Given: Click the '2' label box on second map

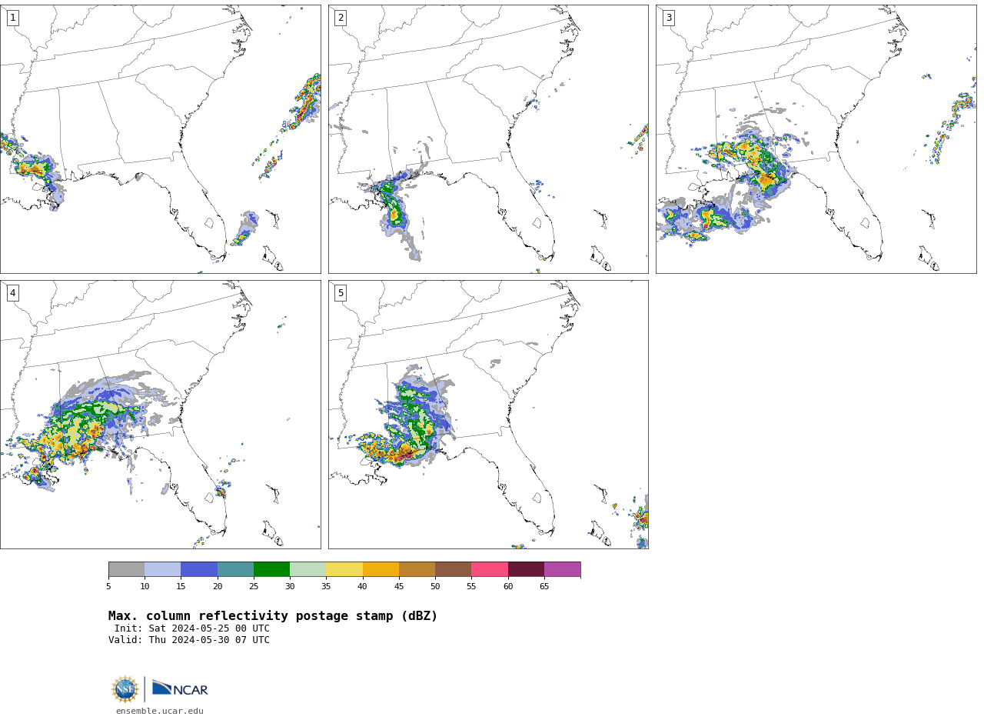Looking at the screenshot, I should pyautogui.click(x=341, y=18).
